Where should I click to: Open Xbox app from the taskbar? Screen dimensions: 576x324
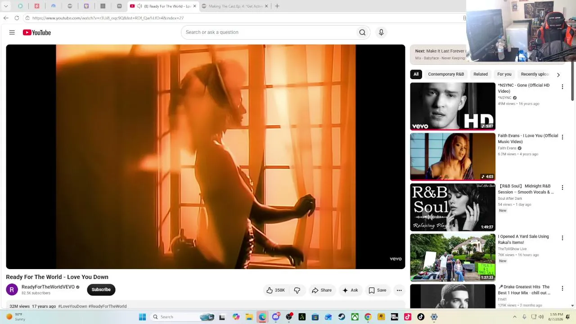click(x=355, y=317)
